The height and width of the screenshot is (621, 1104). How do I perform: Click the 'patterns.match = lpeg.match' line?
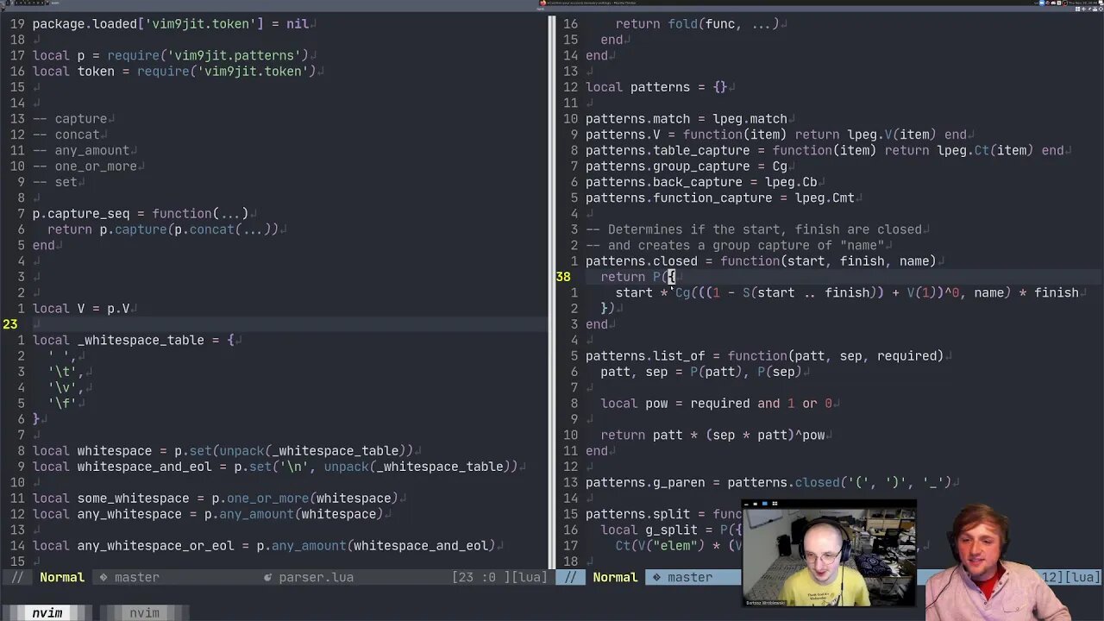coord(687,119)
